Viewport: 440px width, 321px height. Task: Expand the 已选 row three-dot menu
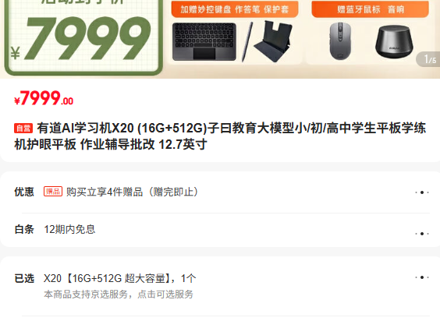[422, 277]
